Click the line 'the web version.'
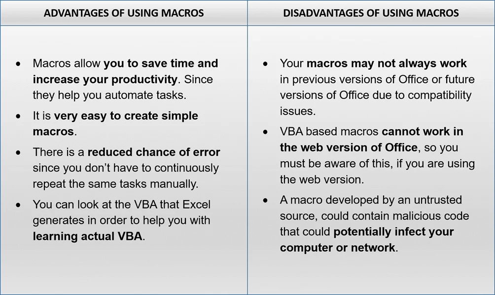This screenshot has width=495, height=295. tap(322, 179)
